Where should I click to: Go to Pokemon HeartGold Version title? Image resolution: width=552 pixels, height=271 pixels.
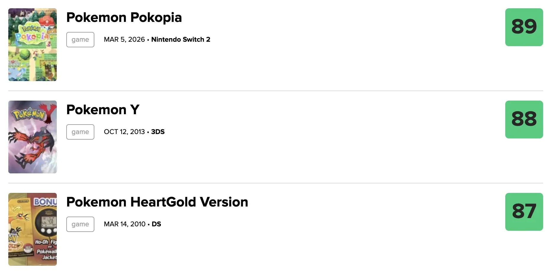coord(157,202)
